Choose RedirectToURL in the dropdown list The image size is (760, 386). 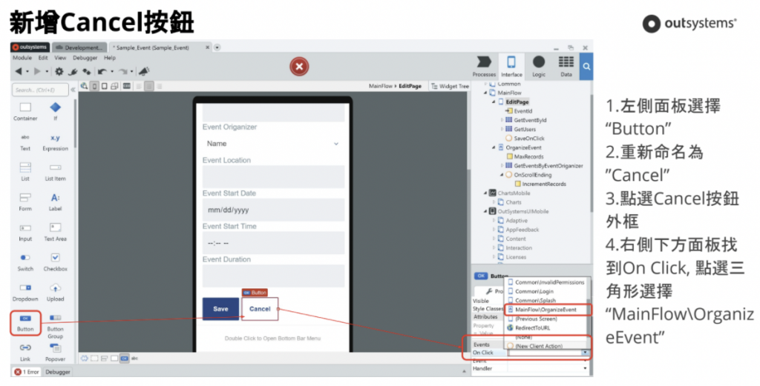pos(532,328)
